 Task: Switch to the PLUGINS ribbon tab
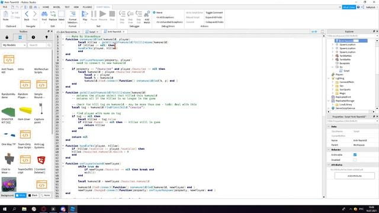[87, 7]
